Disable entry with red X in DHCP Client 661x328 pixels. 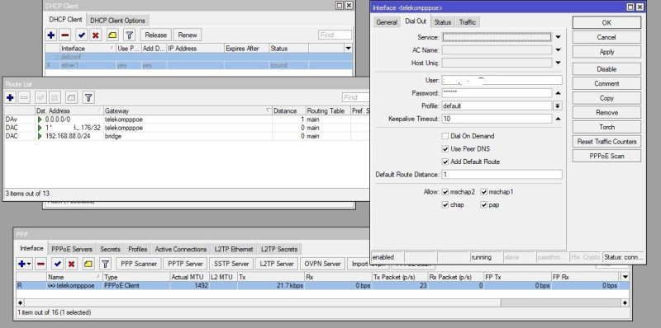tap(96, 35)
